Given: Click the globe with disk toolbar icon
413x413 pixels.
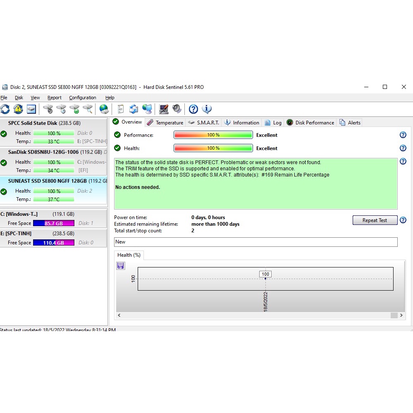Looking at the screenshot, I should (x=104, y=109).
